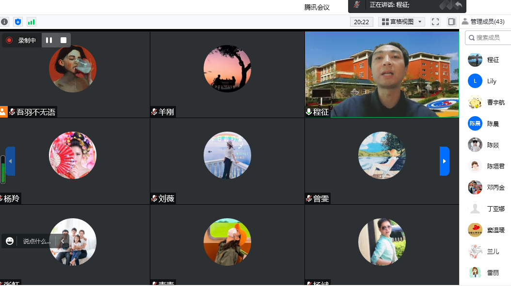Screen dimensions: 511x286
Task: Click the person icon beside 管理成员
Action: tap(465, 21)
